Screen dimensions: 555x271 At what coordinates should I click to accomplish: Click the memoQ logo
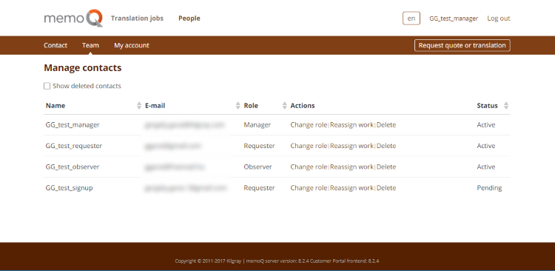point(73,18)
